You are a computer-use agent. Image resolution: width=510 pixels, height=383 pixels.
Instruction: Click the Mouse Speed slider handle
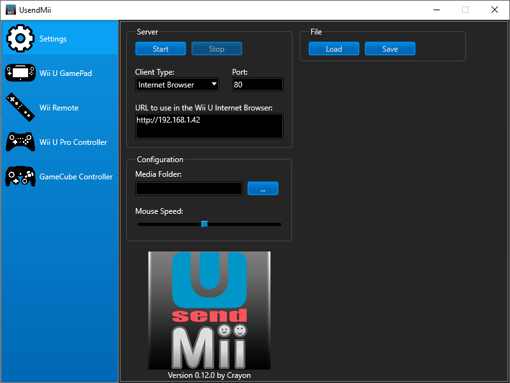click(x=205, y=224)
